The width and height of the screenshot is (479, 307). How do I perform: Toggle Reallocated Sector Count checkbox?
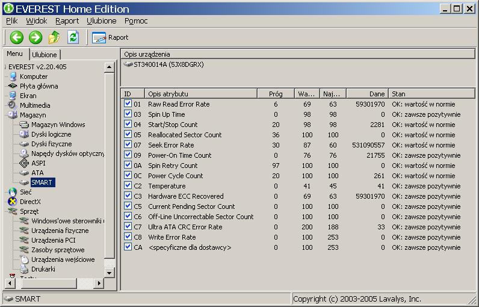click(x=128, y=134)
